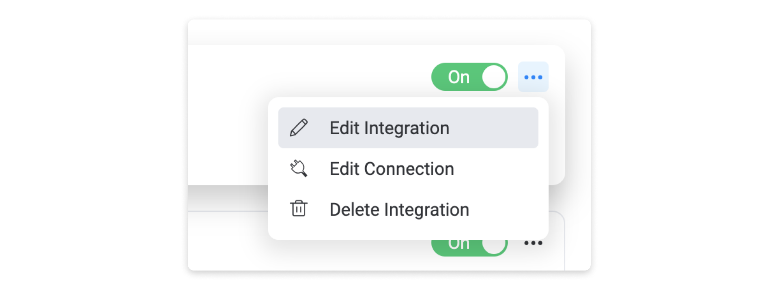Click the plug icon beside Edit Connection
This screenshot has height=290, width=779.
(x=299, y=168)
